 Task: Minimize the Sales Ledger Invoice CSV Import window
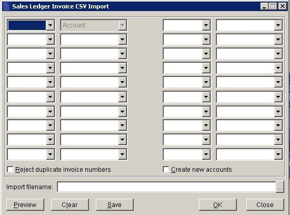264,6
